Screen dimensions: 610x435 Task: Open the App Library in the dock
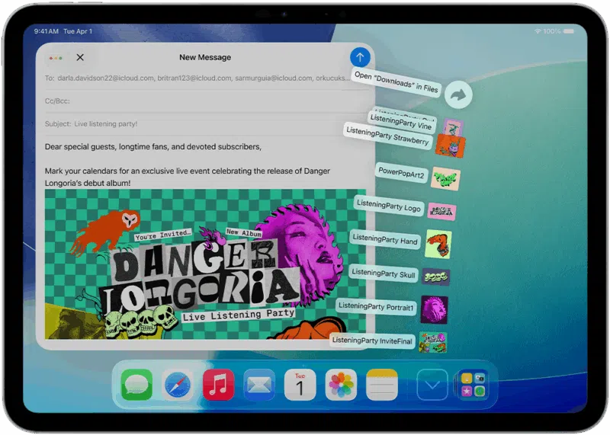pyautogui.click(x=473, y=385)
